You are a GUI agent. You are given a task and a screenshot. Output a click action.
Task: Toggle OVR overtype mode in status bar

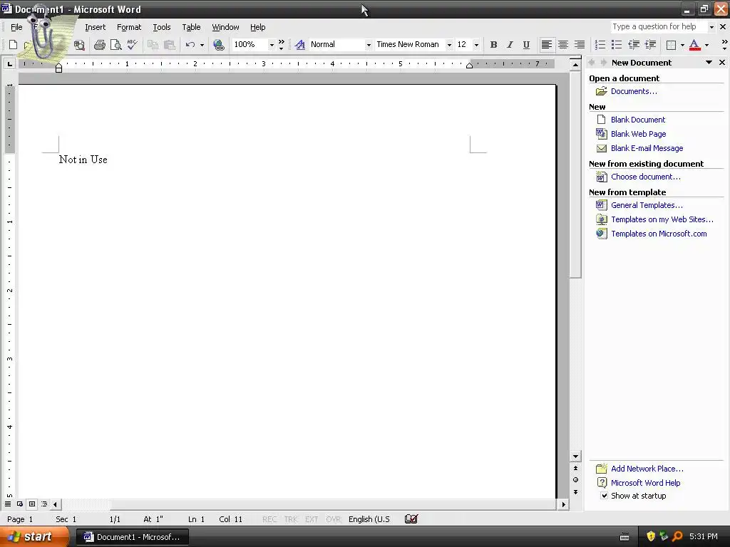333,519
